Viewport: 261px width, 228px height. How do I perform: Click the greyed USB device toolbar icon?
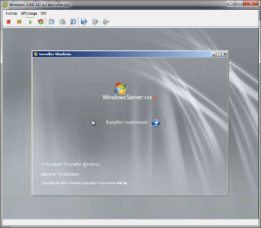pos(106,22)
